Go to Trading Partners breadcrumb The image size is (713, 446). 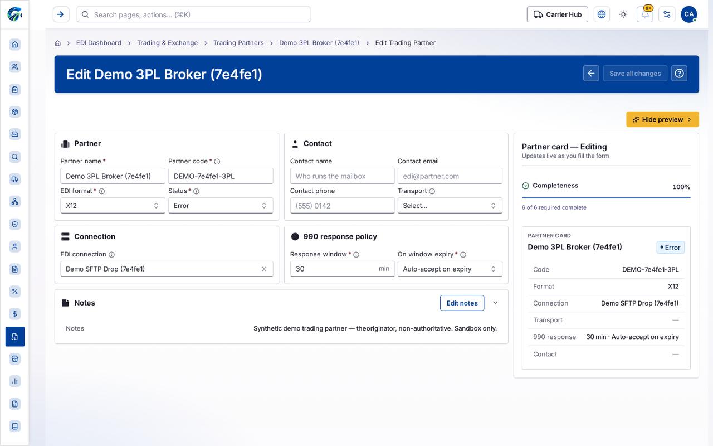coord(238,43)
